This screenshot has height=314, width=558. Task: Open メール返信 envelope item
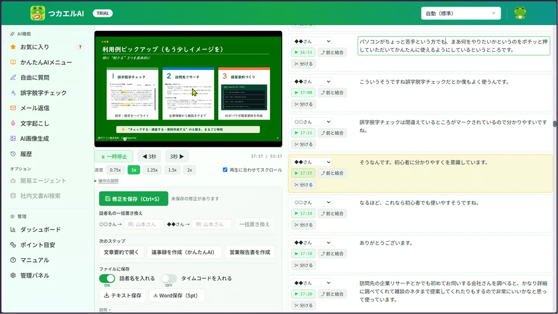click(x=47, y=108)
